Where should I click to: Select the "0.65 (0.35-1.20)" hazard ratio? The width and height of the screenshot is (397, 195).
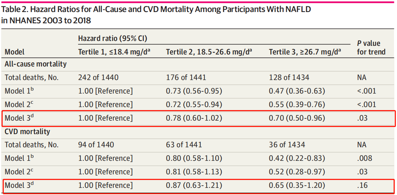[297, 185]
